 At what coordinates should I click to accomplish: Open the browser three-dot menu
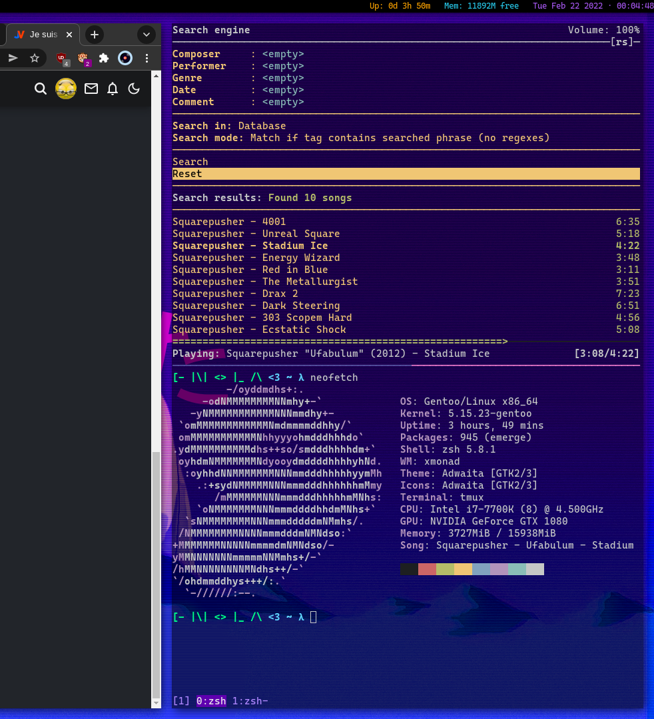(x=147, y=59)
